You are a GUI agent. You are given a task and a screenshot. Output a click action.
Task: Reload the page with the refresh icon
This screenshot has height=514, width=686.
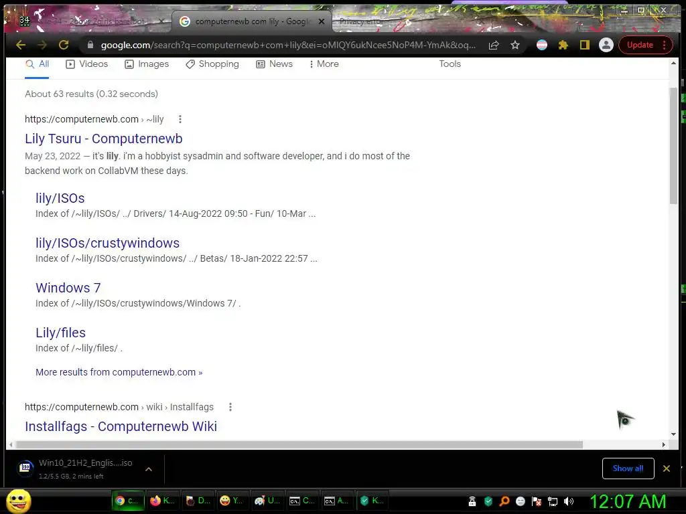pyautogui.click(x=64, y=45)
